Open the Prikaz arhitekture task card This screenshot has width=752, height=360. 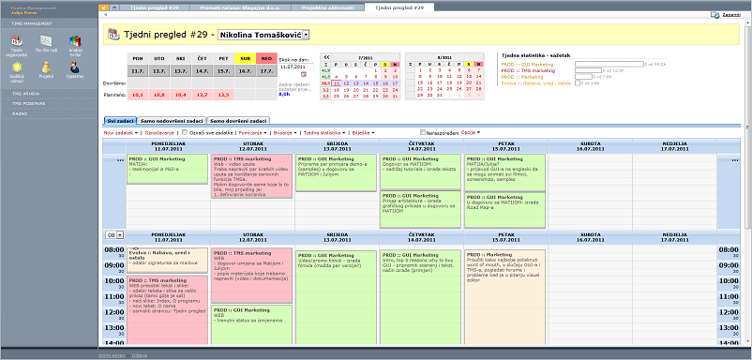421,209
